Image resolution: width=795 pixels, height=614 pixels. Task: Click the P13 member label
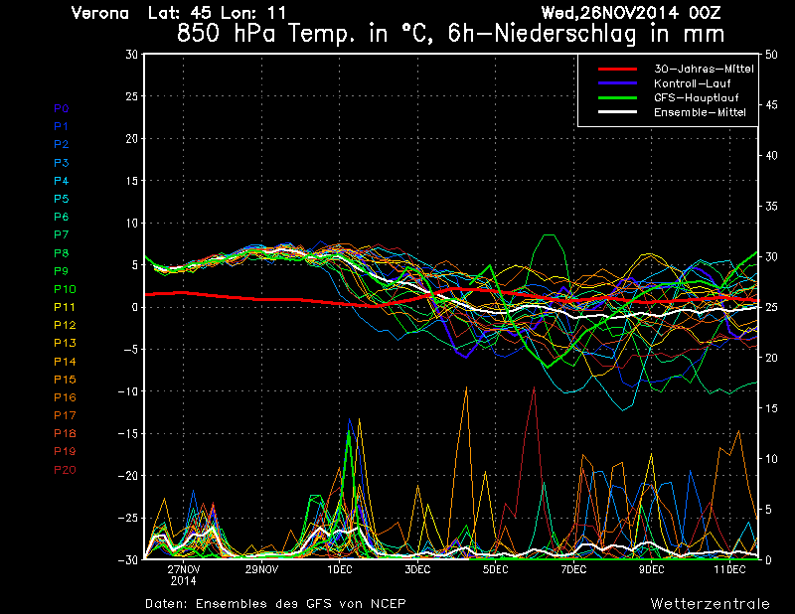pyautogui.click(x=65, y=343)
